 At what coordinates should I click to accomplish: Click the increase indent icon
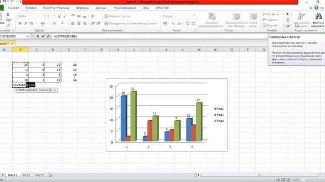99,24
